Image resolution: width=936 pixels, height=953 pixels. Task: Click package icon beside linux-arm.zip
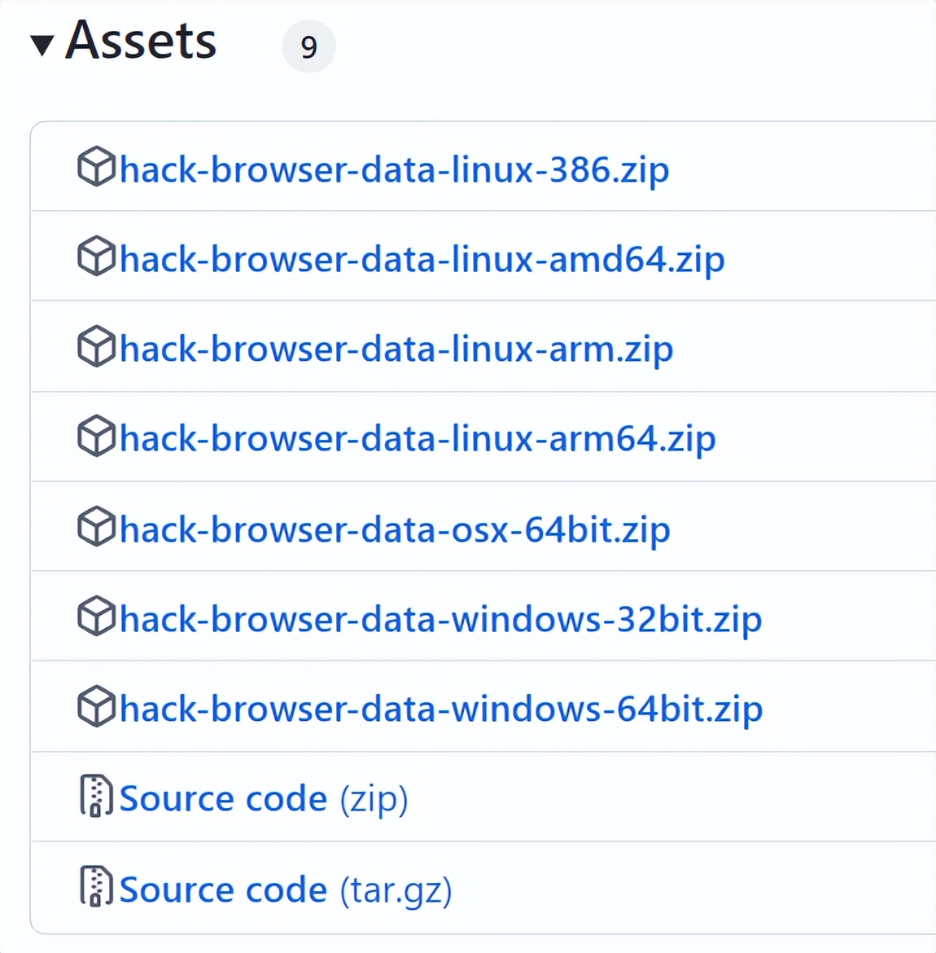point(96,346)
